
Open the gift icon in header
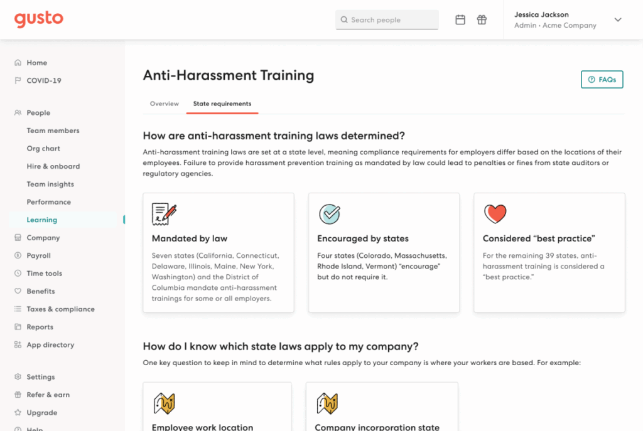(482, 19)
